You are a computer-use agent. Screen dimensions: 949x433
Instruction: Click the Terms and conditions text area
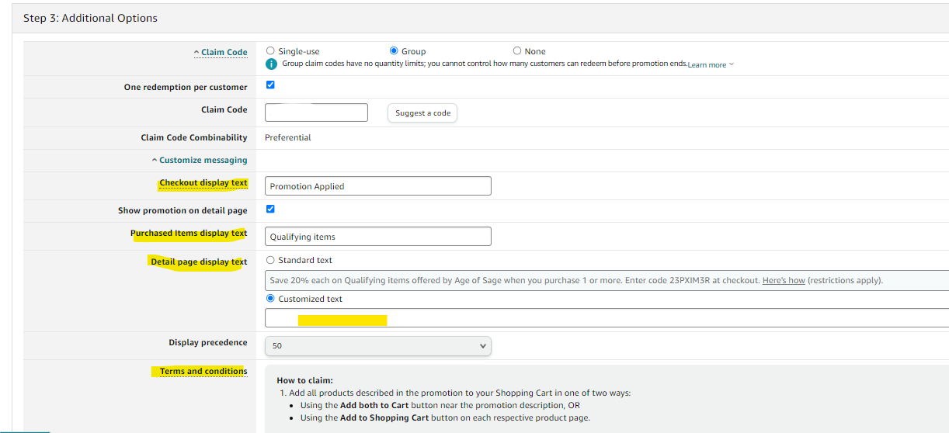[606, 399]
